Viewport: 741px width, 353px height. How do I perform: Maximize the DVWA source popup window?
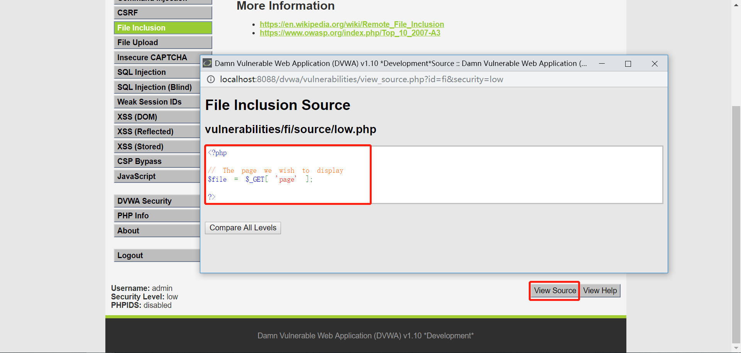click(x=628, y=64)
